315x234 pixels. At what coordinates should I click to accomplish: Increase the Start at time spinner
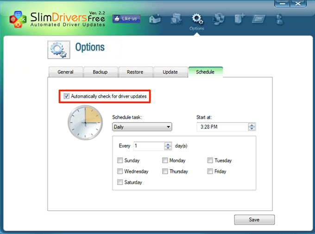(252, 125)
